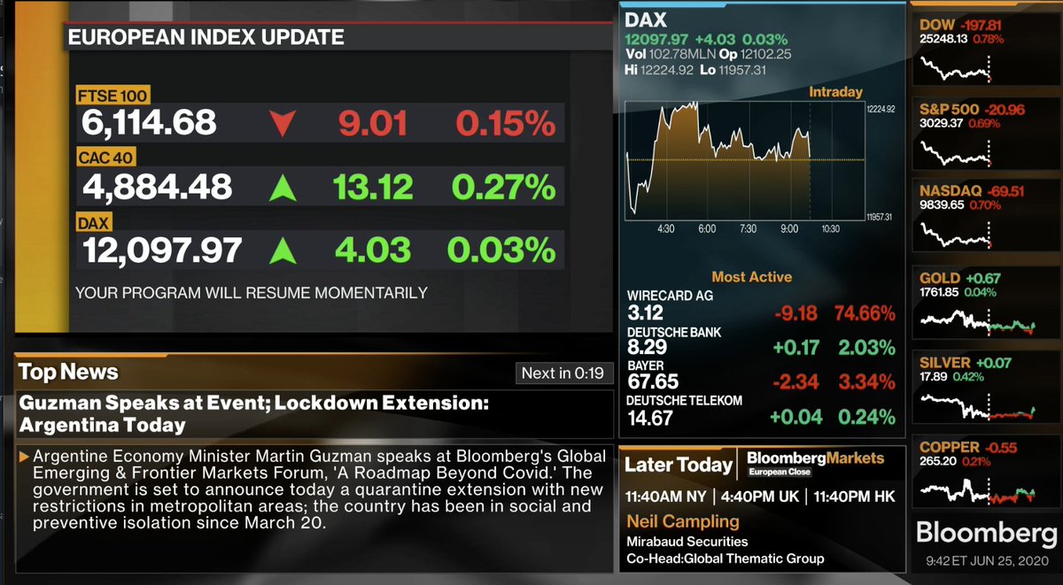Click the Most Active heading
The width and height of the screenshot is (1063, 585).
(752, 276)
